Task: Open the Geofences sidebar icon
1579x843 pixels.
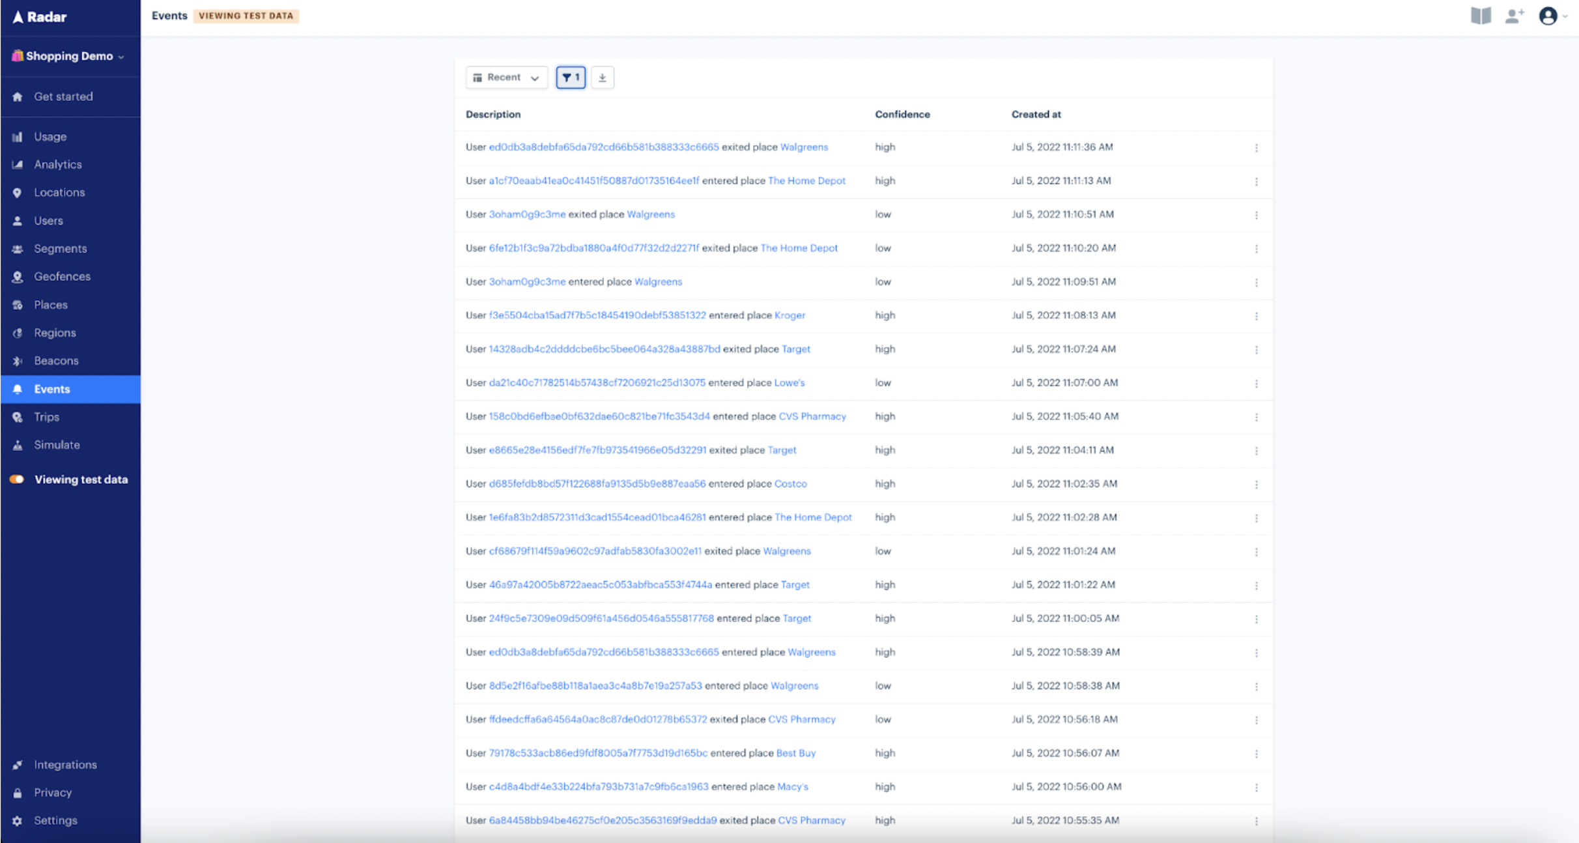Action: (x=18, y=277)
